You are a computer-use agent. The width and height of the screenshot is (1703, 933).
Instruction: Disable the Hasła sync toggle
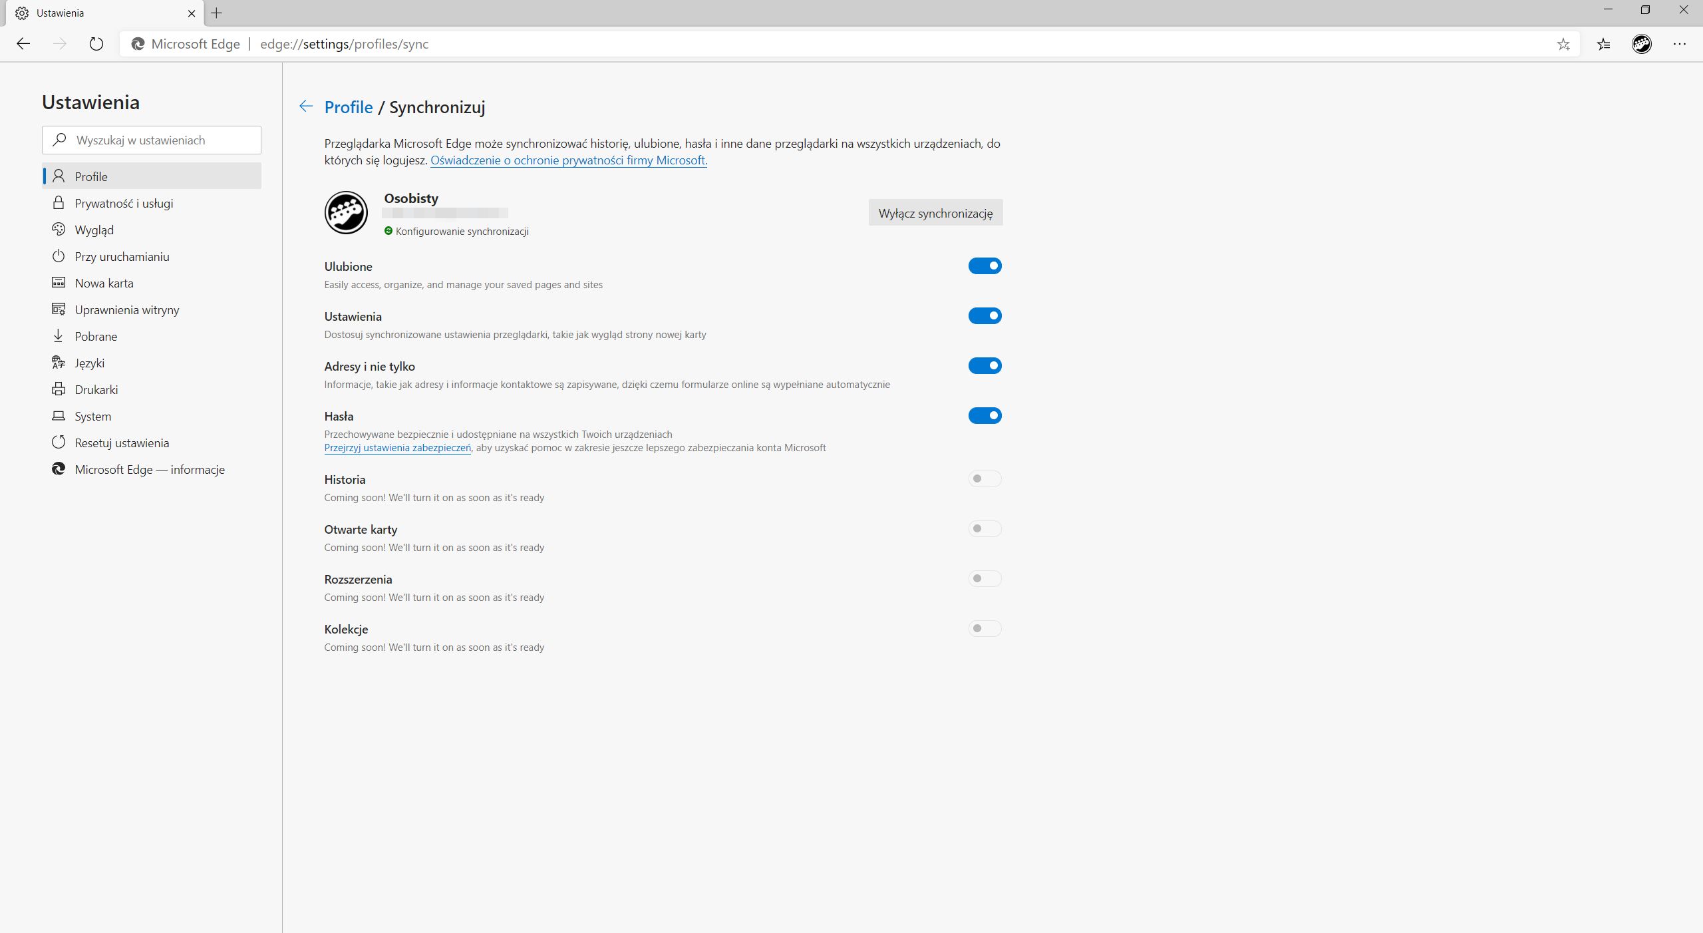tap(985, 416)
